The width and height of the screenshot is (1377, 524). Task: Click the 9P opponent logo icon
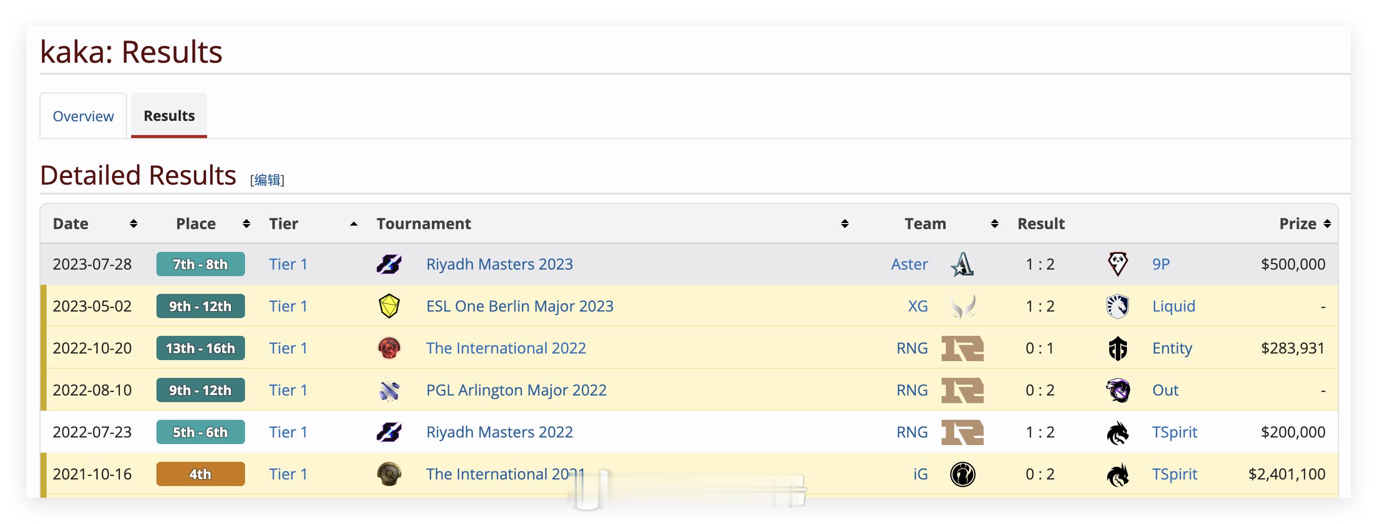coord(1117,264)
